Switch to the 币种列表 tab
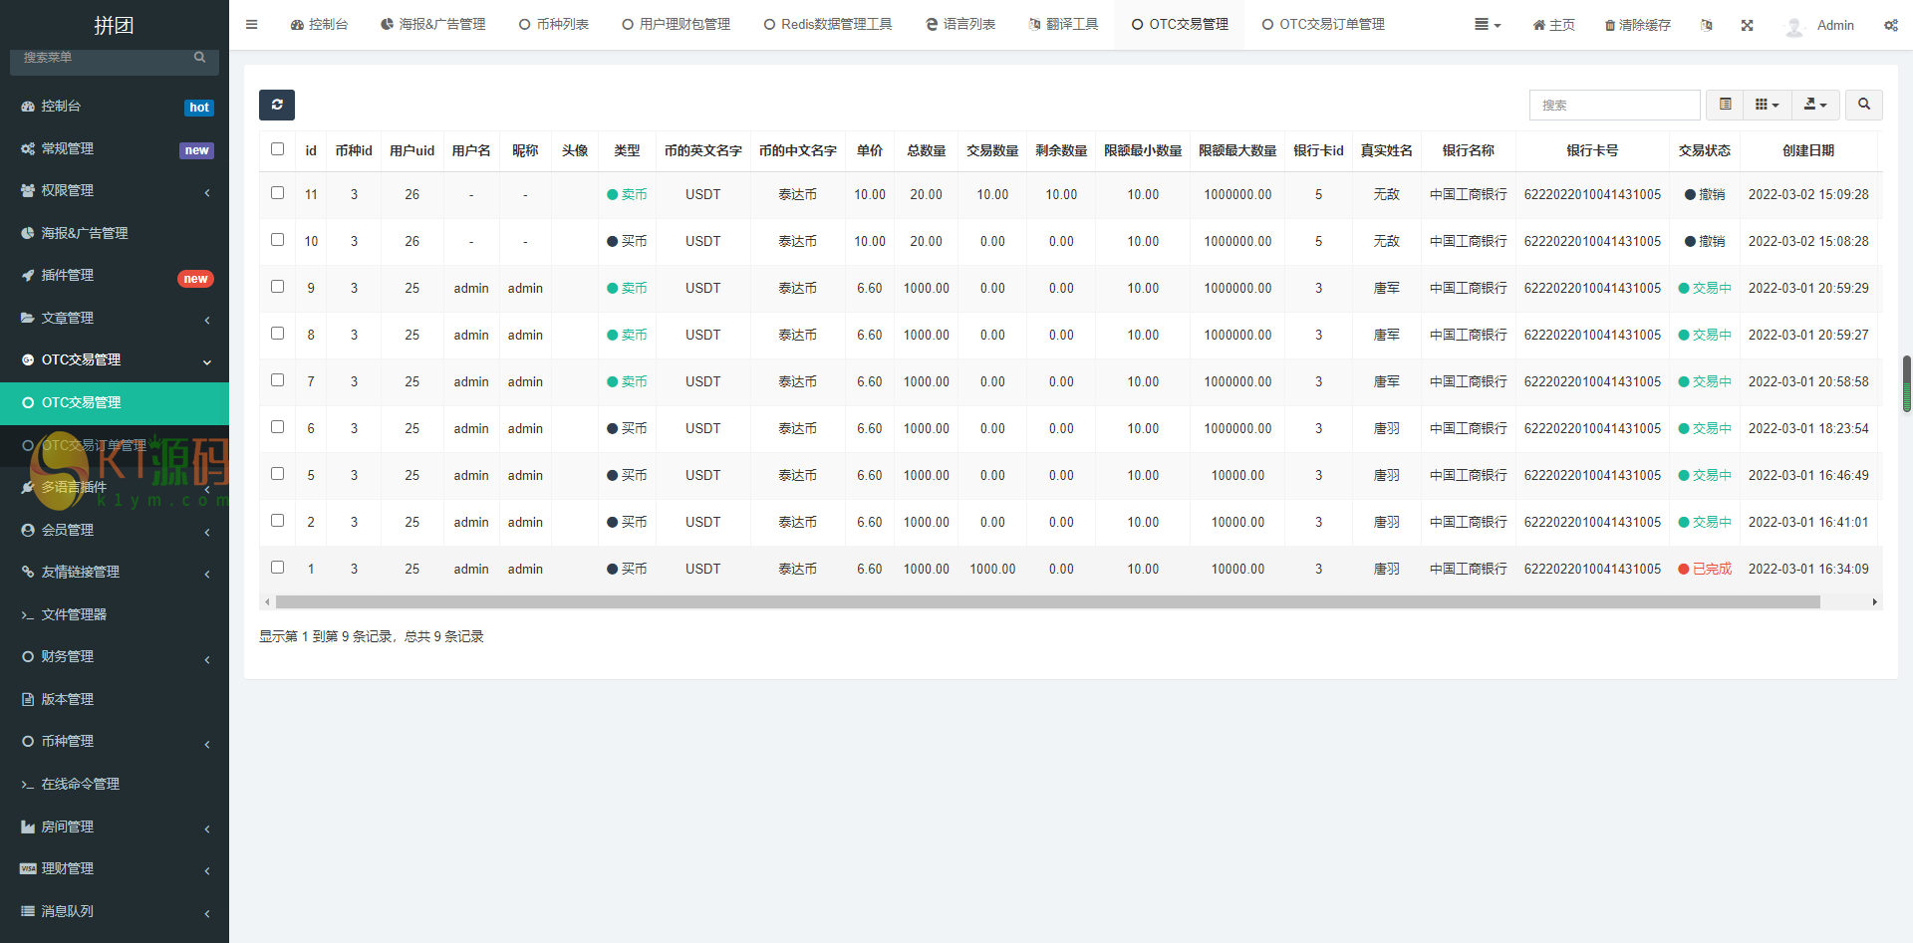Viewport: 1913px width, 943px height. tap(554, 25)
